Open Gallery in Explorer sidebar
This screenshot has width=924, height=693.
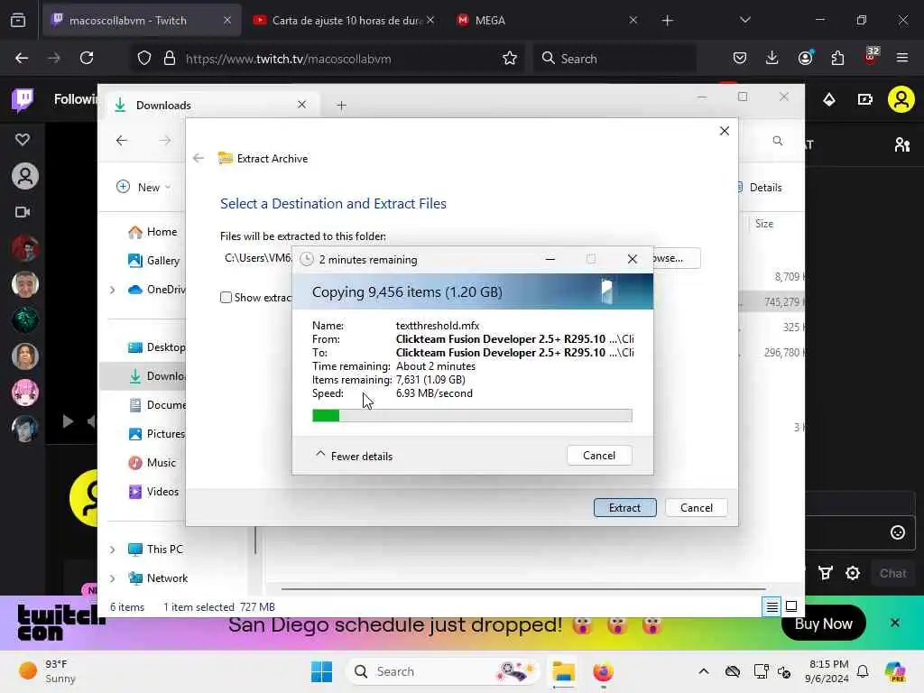pos(153,261)
